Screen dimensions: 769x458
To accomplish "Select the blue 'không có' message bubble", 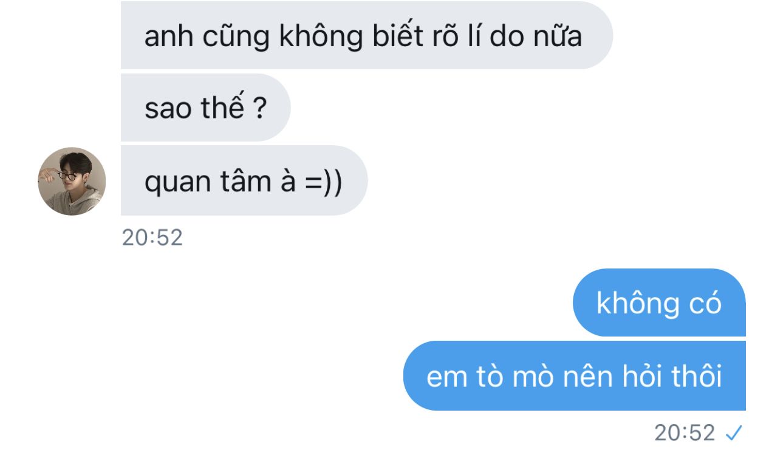I will [659, 302].
